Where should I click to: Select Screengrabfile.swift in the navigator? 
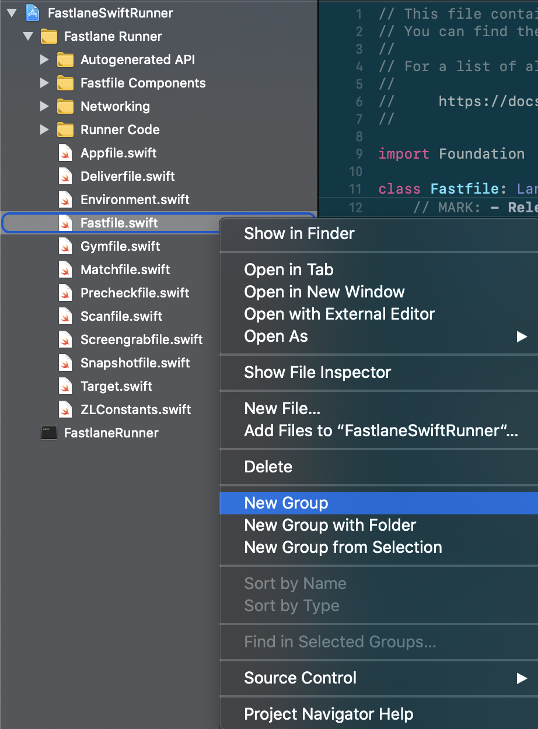[x=142, y=339]
